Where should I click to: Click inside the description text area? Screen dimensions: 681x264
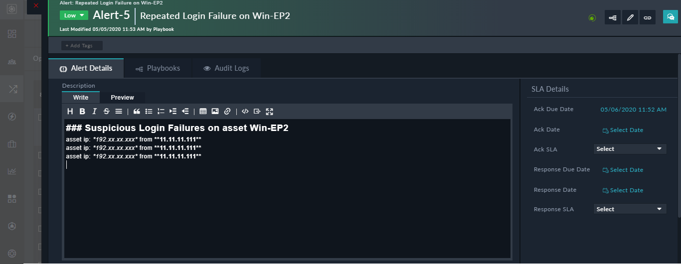287,209
